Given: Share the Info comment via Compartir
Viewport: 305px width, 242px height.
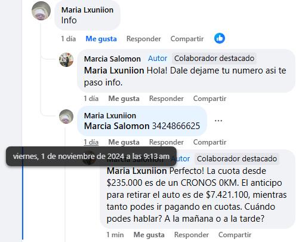Looking at the screenshot, I should tap(187, 39).
